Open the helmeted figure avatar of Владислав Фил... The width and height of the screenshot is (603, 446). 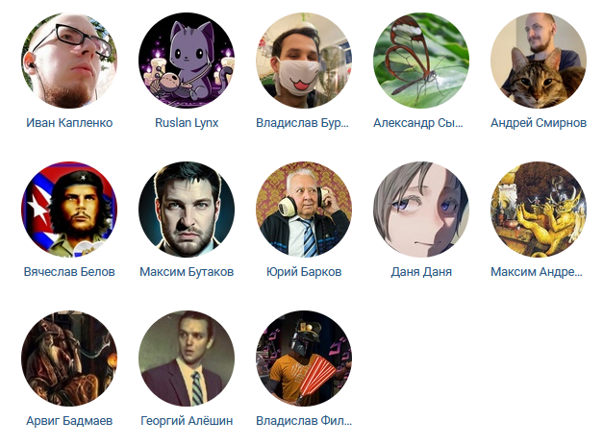(x=304, y=359)
